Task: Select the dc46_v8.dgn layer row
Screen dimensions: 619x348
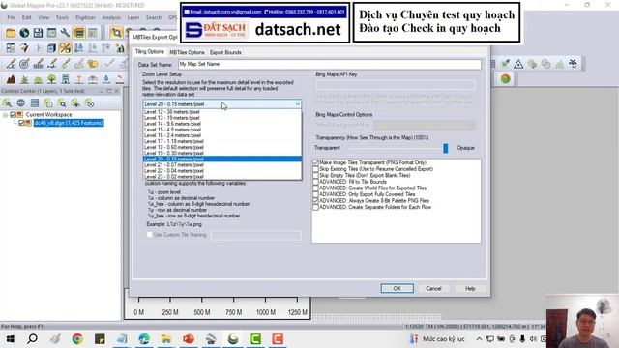Action: point(69,123)
